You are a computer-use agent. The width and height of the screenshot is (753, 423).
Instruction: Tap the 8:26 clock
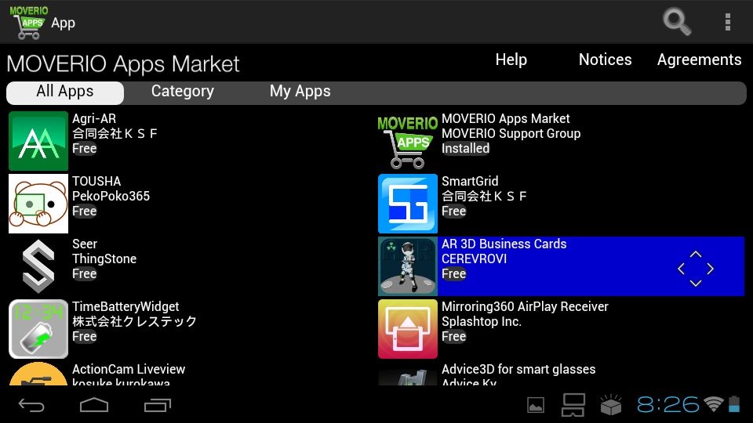[x=668, y=405]
